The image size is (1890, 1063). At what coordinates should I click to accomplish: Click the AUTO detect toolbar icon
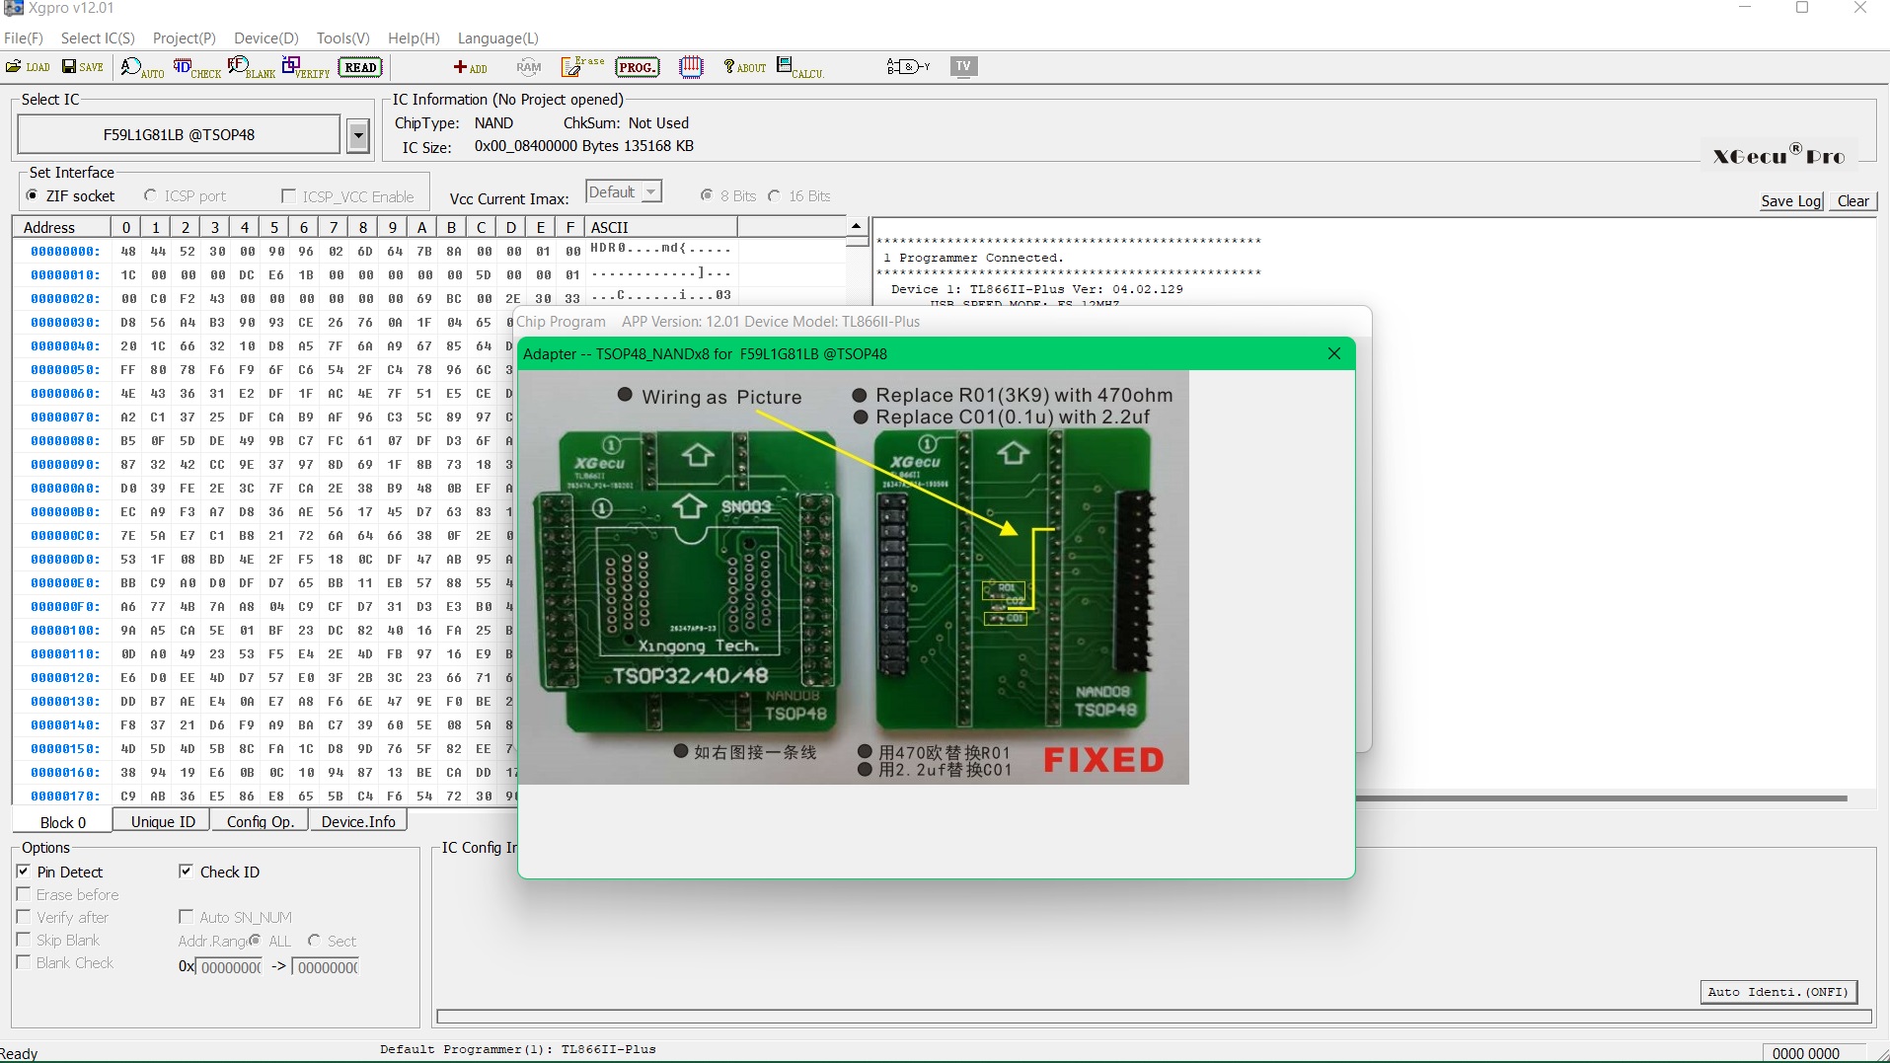tap(142, 67)
